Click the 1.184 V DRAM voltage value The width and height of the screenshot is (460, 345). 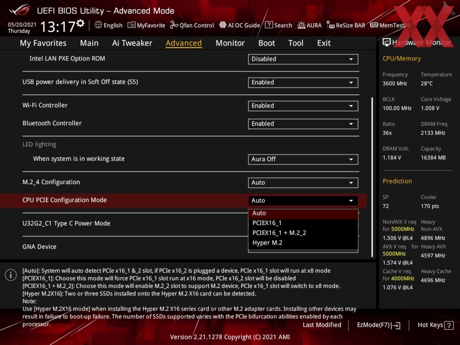392,158
